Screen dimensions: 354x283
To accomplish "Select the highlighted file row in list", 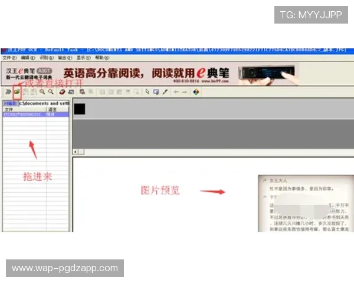I will (x=35, y=114).
